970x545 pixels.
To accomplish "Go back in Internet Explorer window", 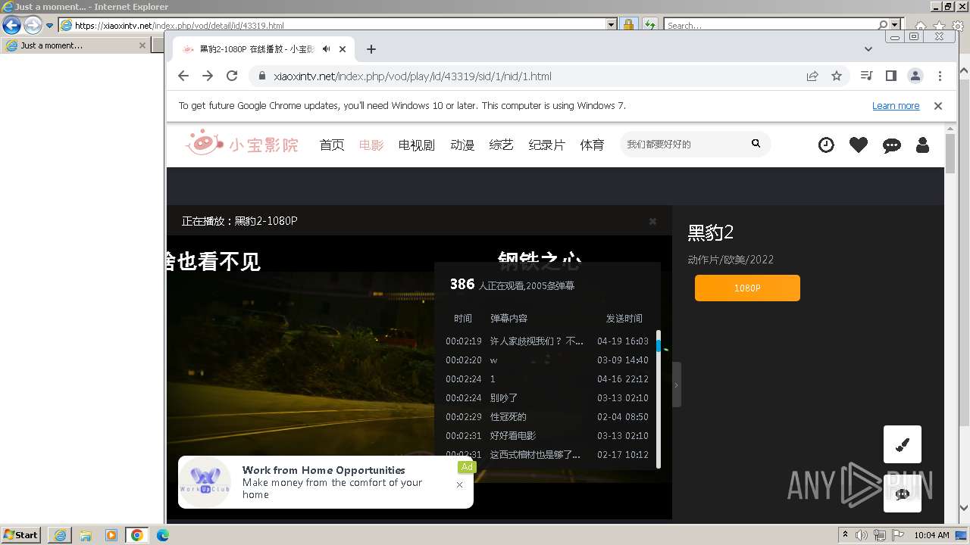I will click(x=11, y=25).
